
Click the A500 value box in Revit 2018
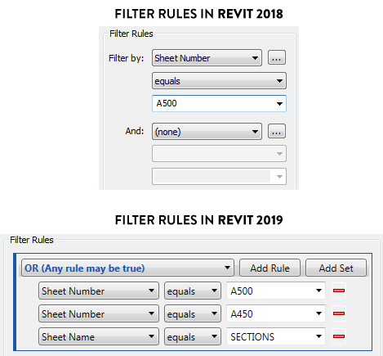pyautogui.click(x=219, y=103)
